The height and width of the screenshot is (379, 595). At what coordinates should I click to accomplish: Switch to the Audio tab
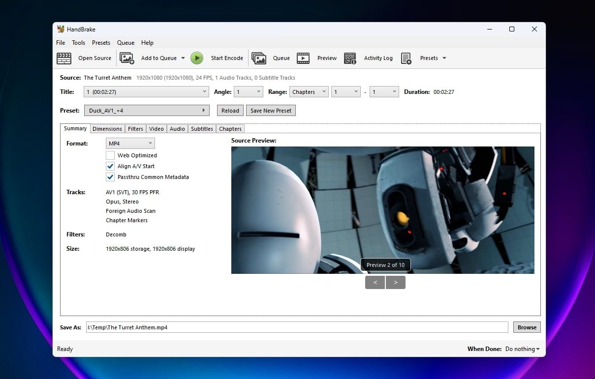[177, 129]
